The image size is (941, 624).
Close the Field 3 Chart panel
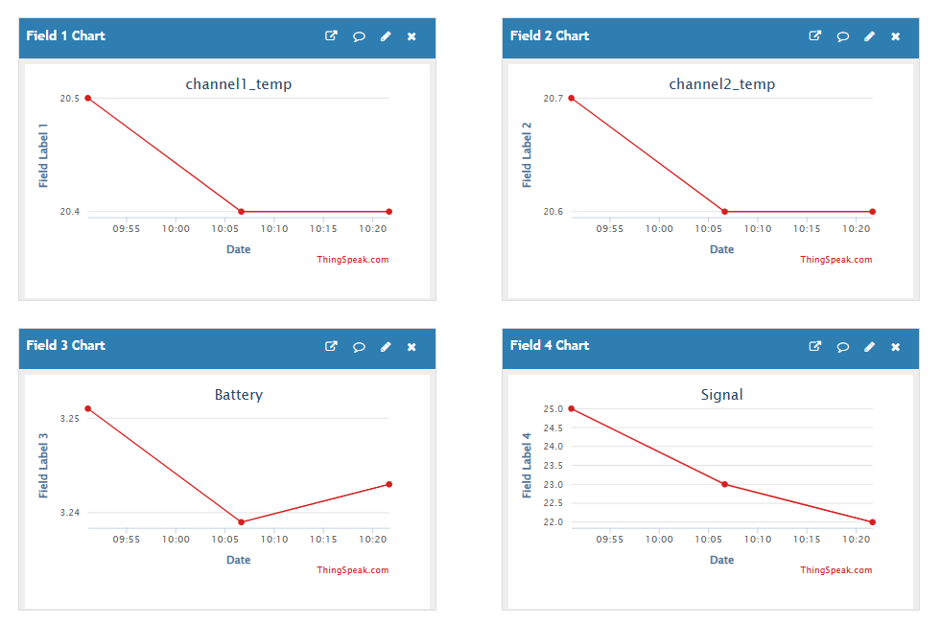click(x=412, y=347)
